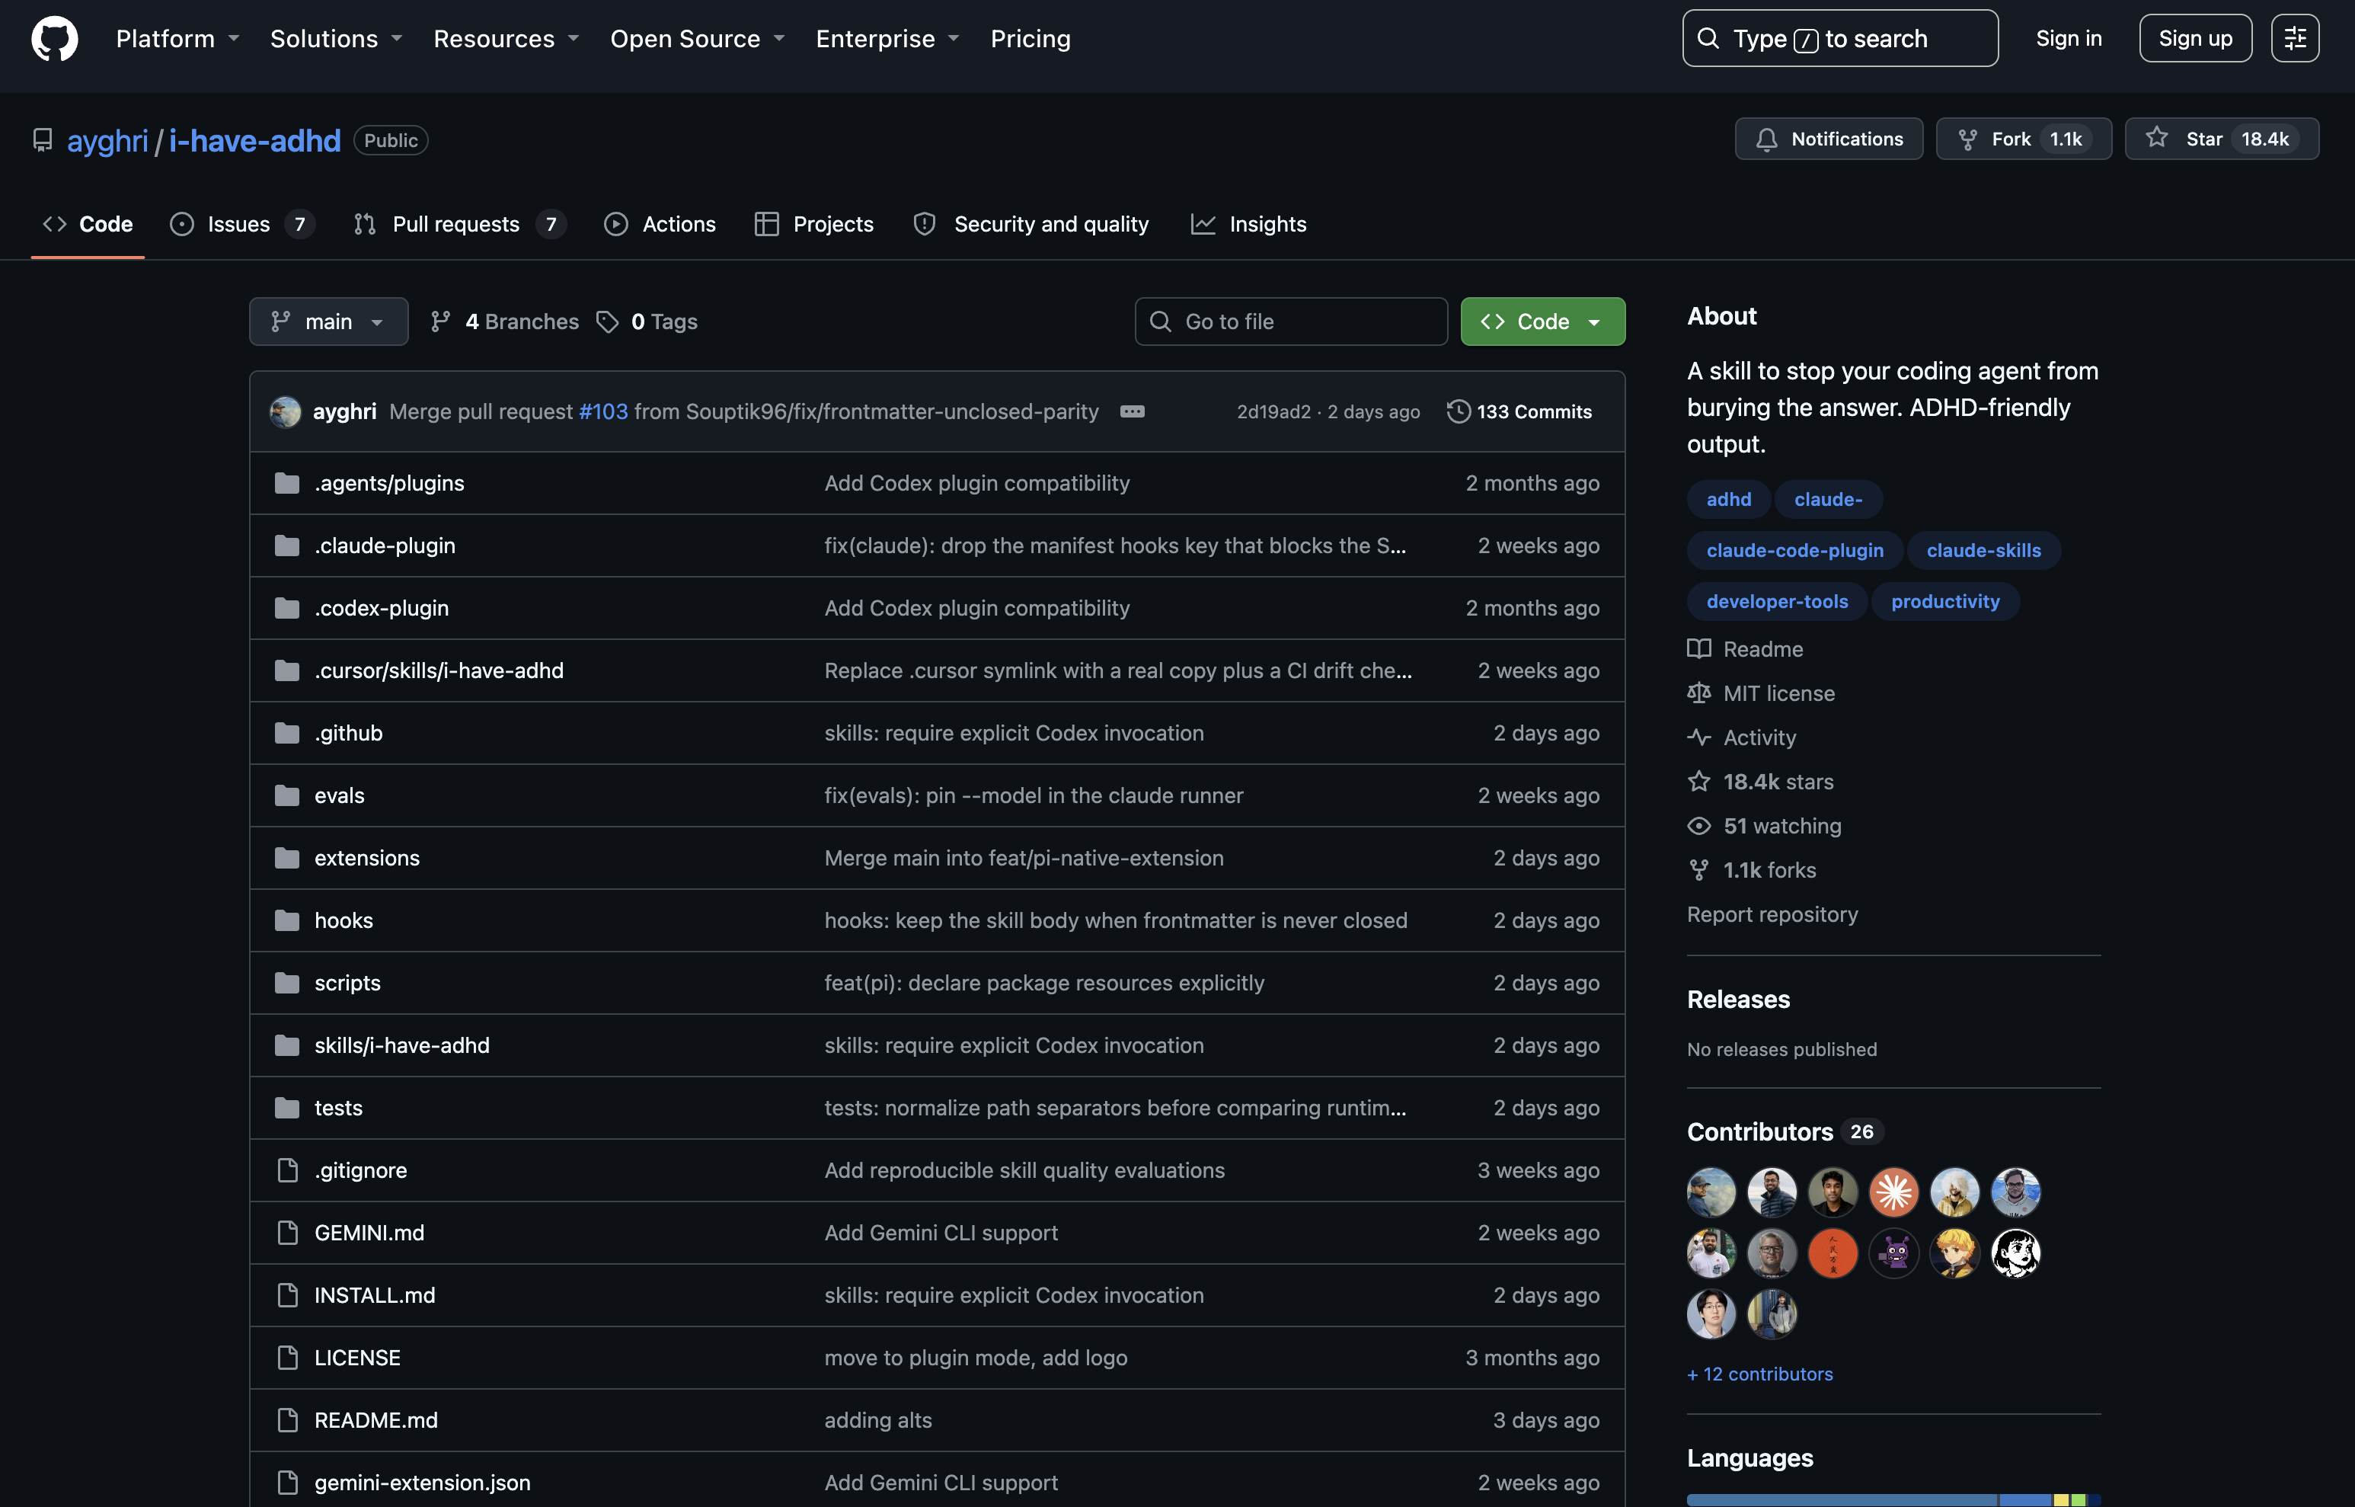The width and height of the screenshot is (2355, 1507).
Task: Open the main branch selector dropdown
Action: pos(328,322)
